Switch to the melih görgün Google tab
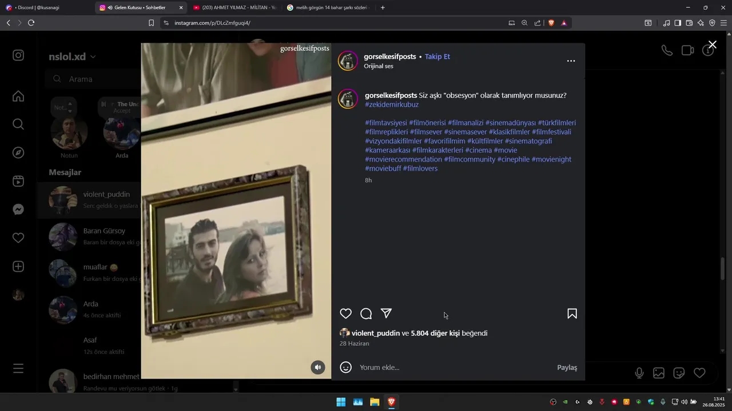This screenshot has width=732, height=411. [x=328, y=7]
